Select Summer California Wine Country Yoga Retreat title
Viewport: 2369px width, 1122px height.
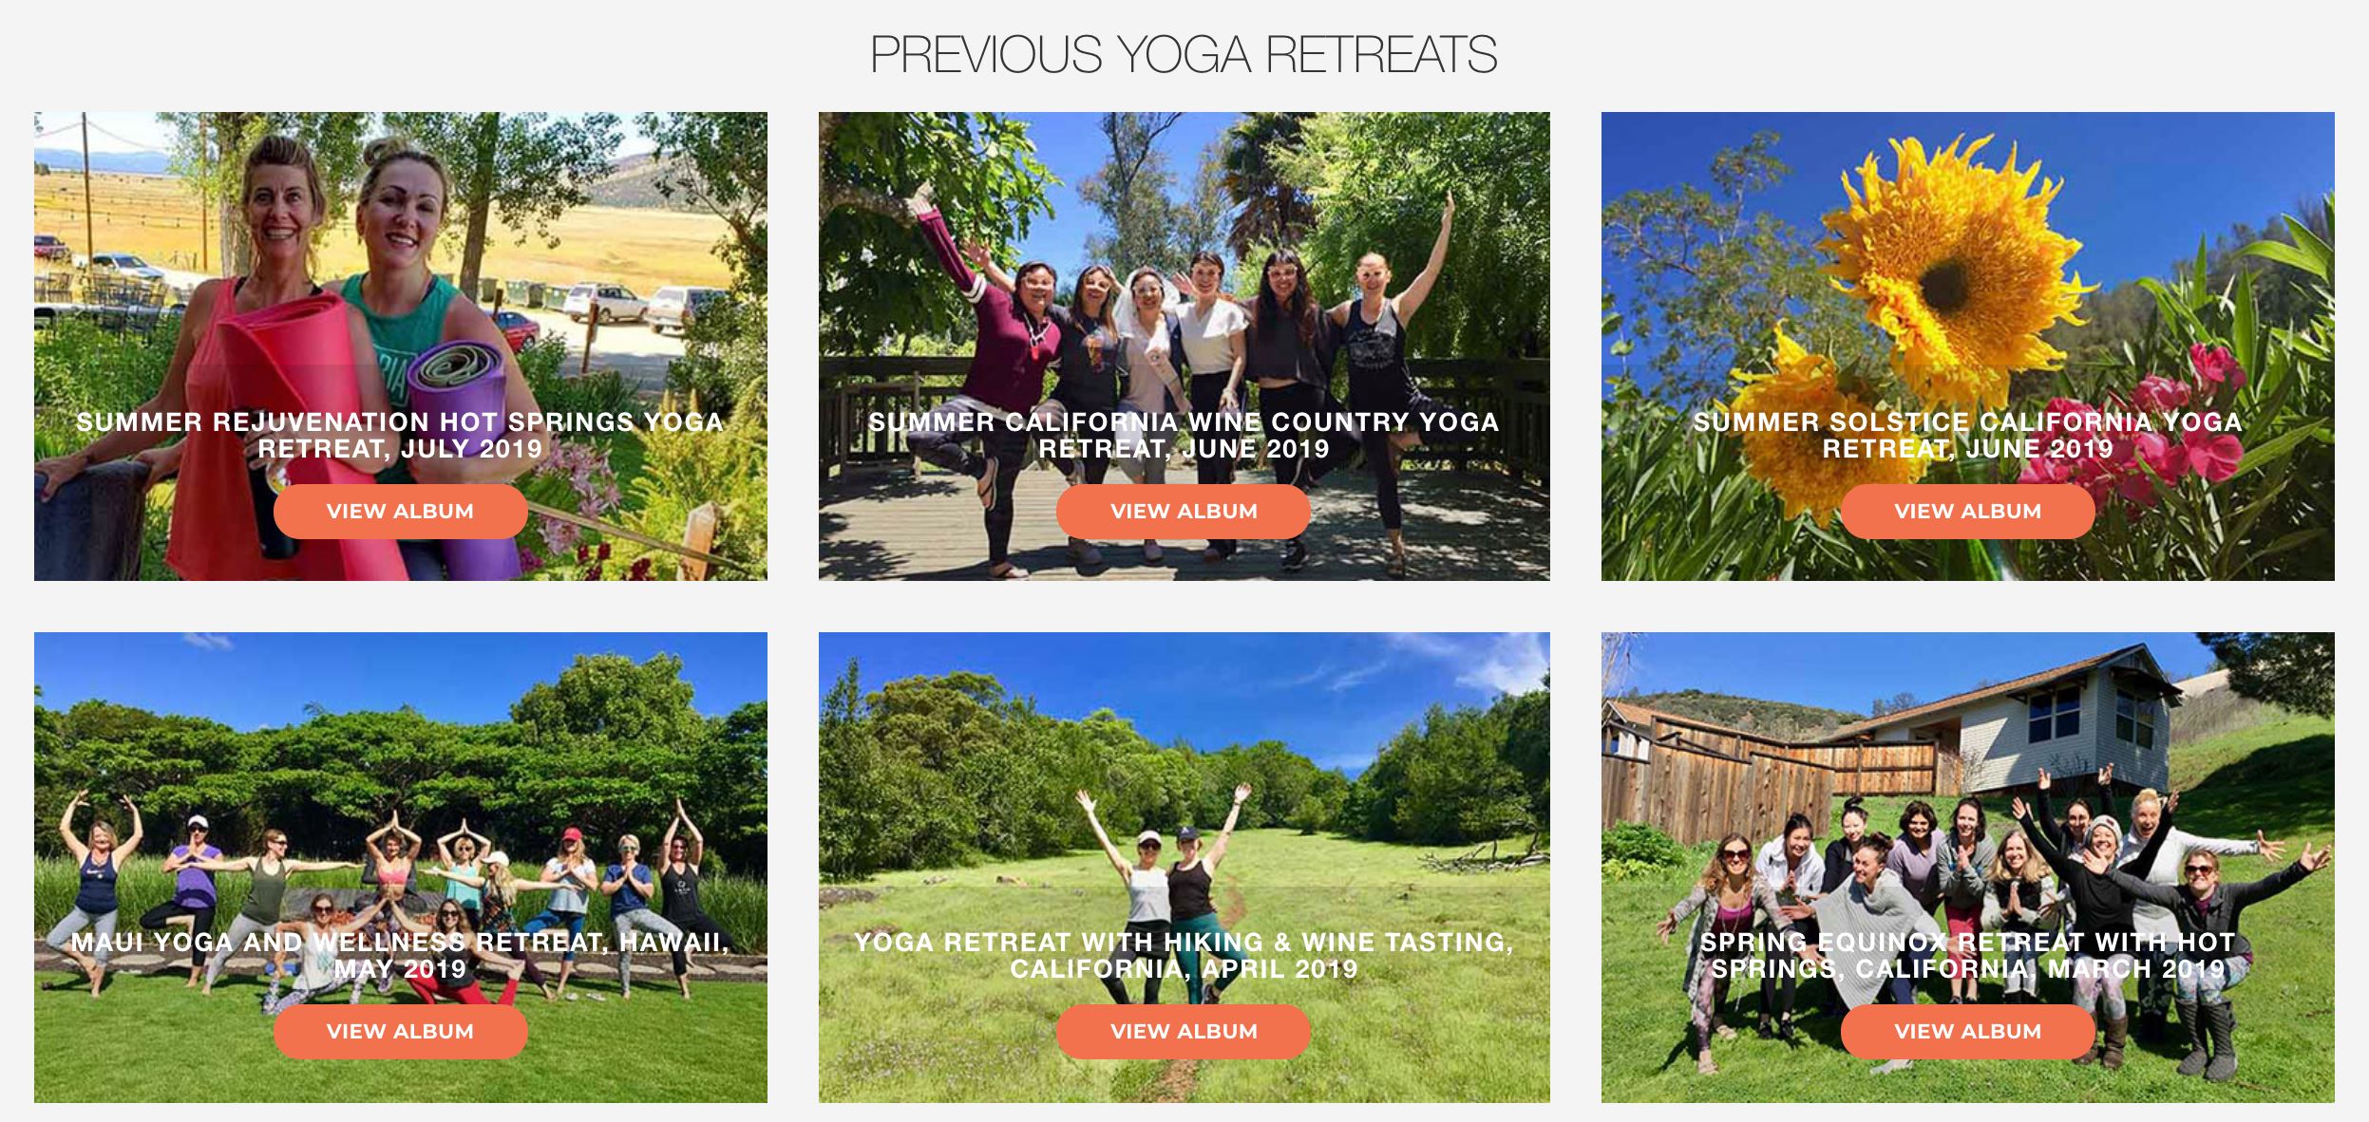point(1184,436)
